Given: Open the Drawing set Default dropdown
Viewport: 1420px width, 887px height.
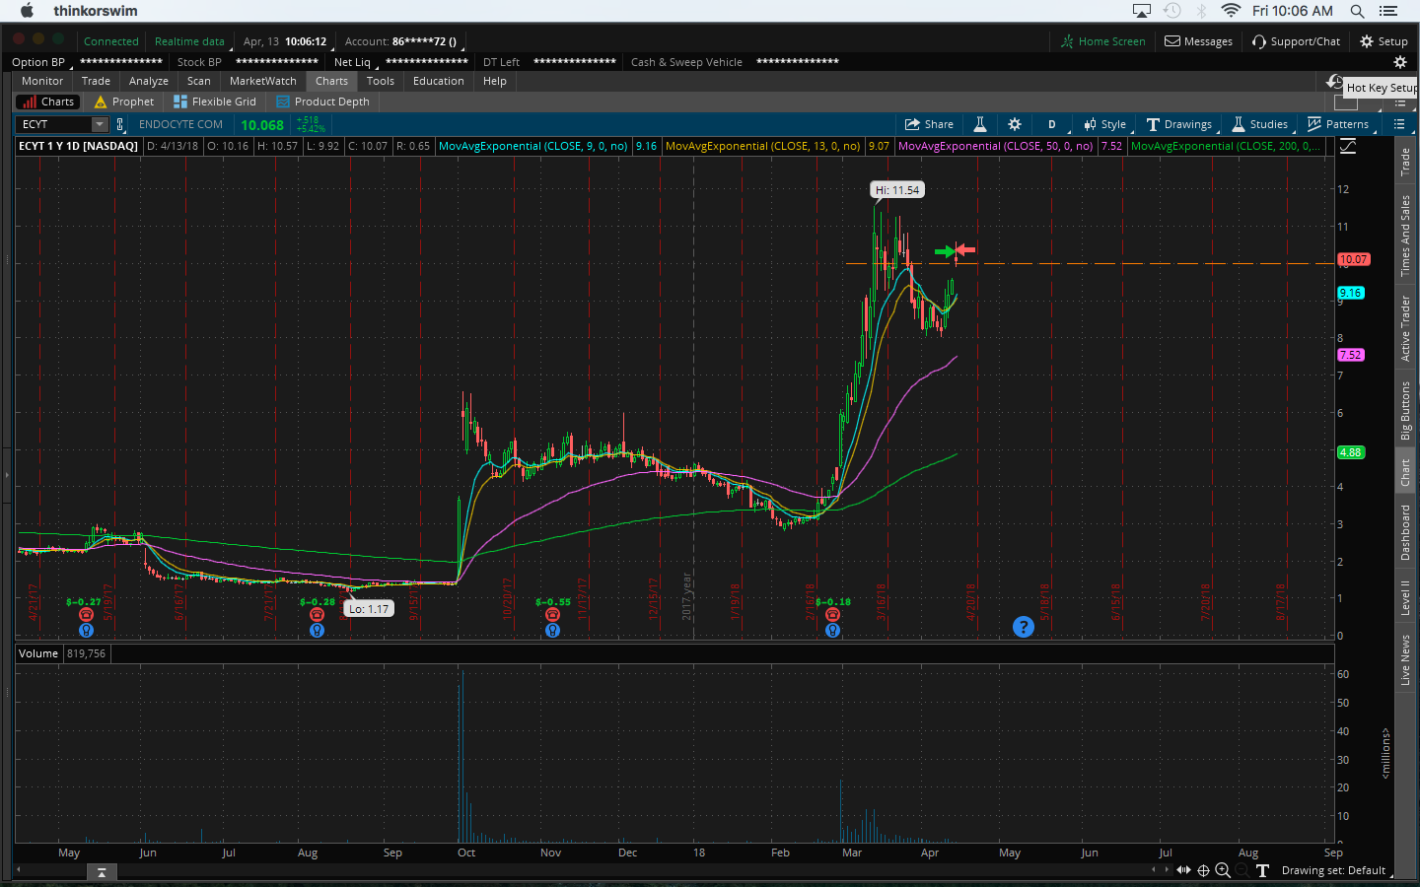Looking at the screenshot, I should point(1333,870).
